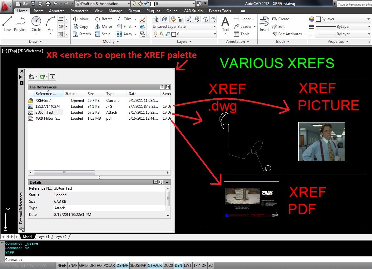Disable OSNAP in the status bar
372x269 pixels.
tap(122, 265)
